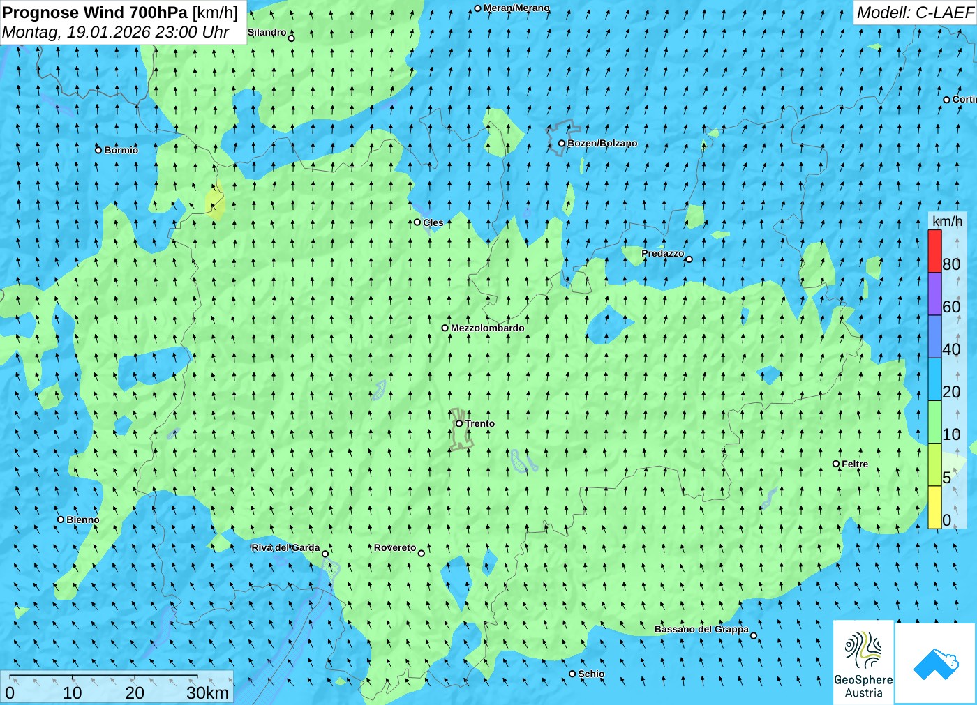Click the map distance scale bar

[x=104, y=677]
